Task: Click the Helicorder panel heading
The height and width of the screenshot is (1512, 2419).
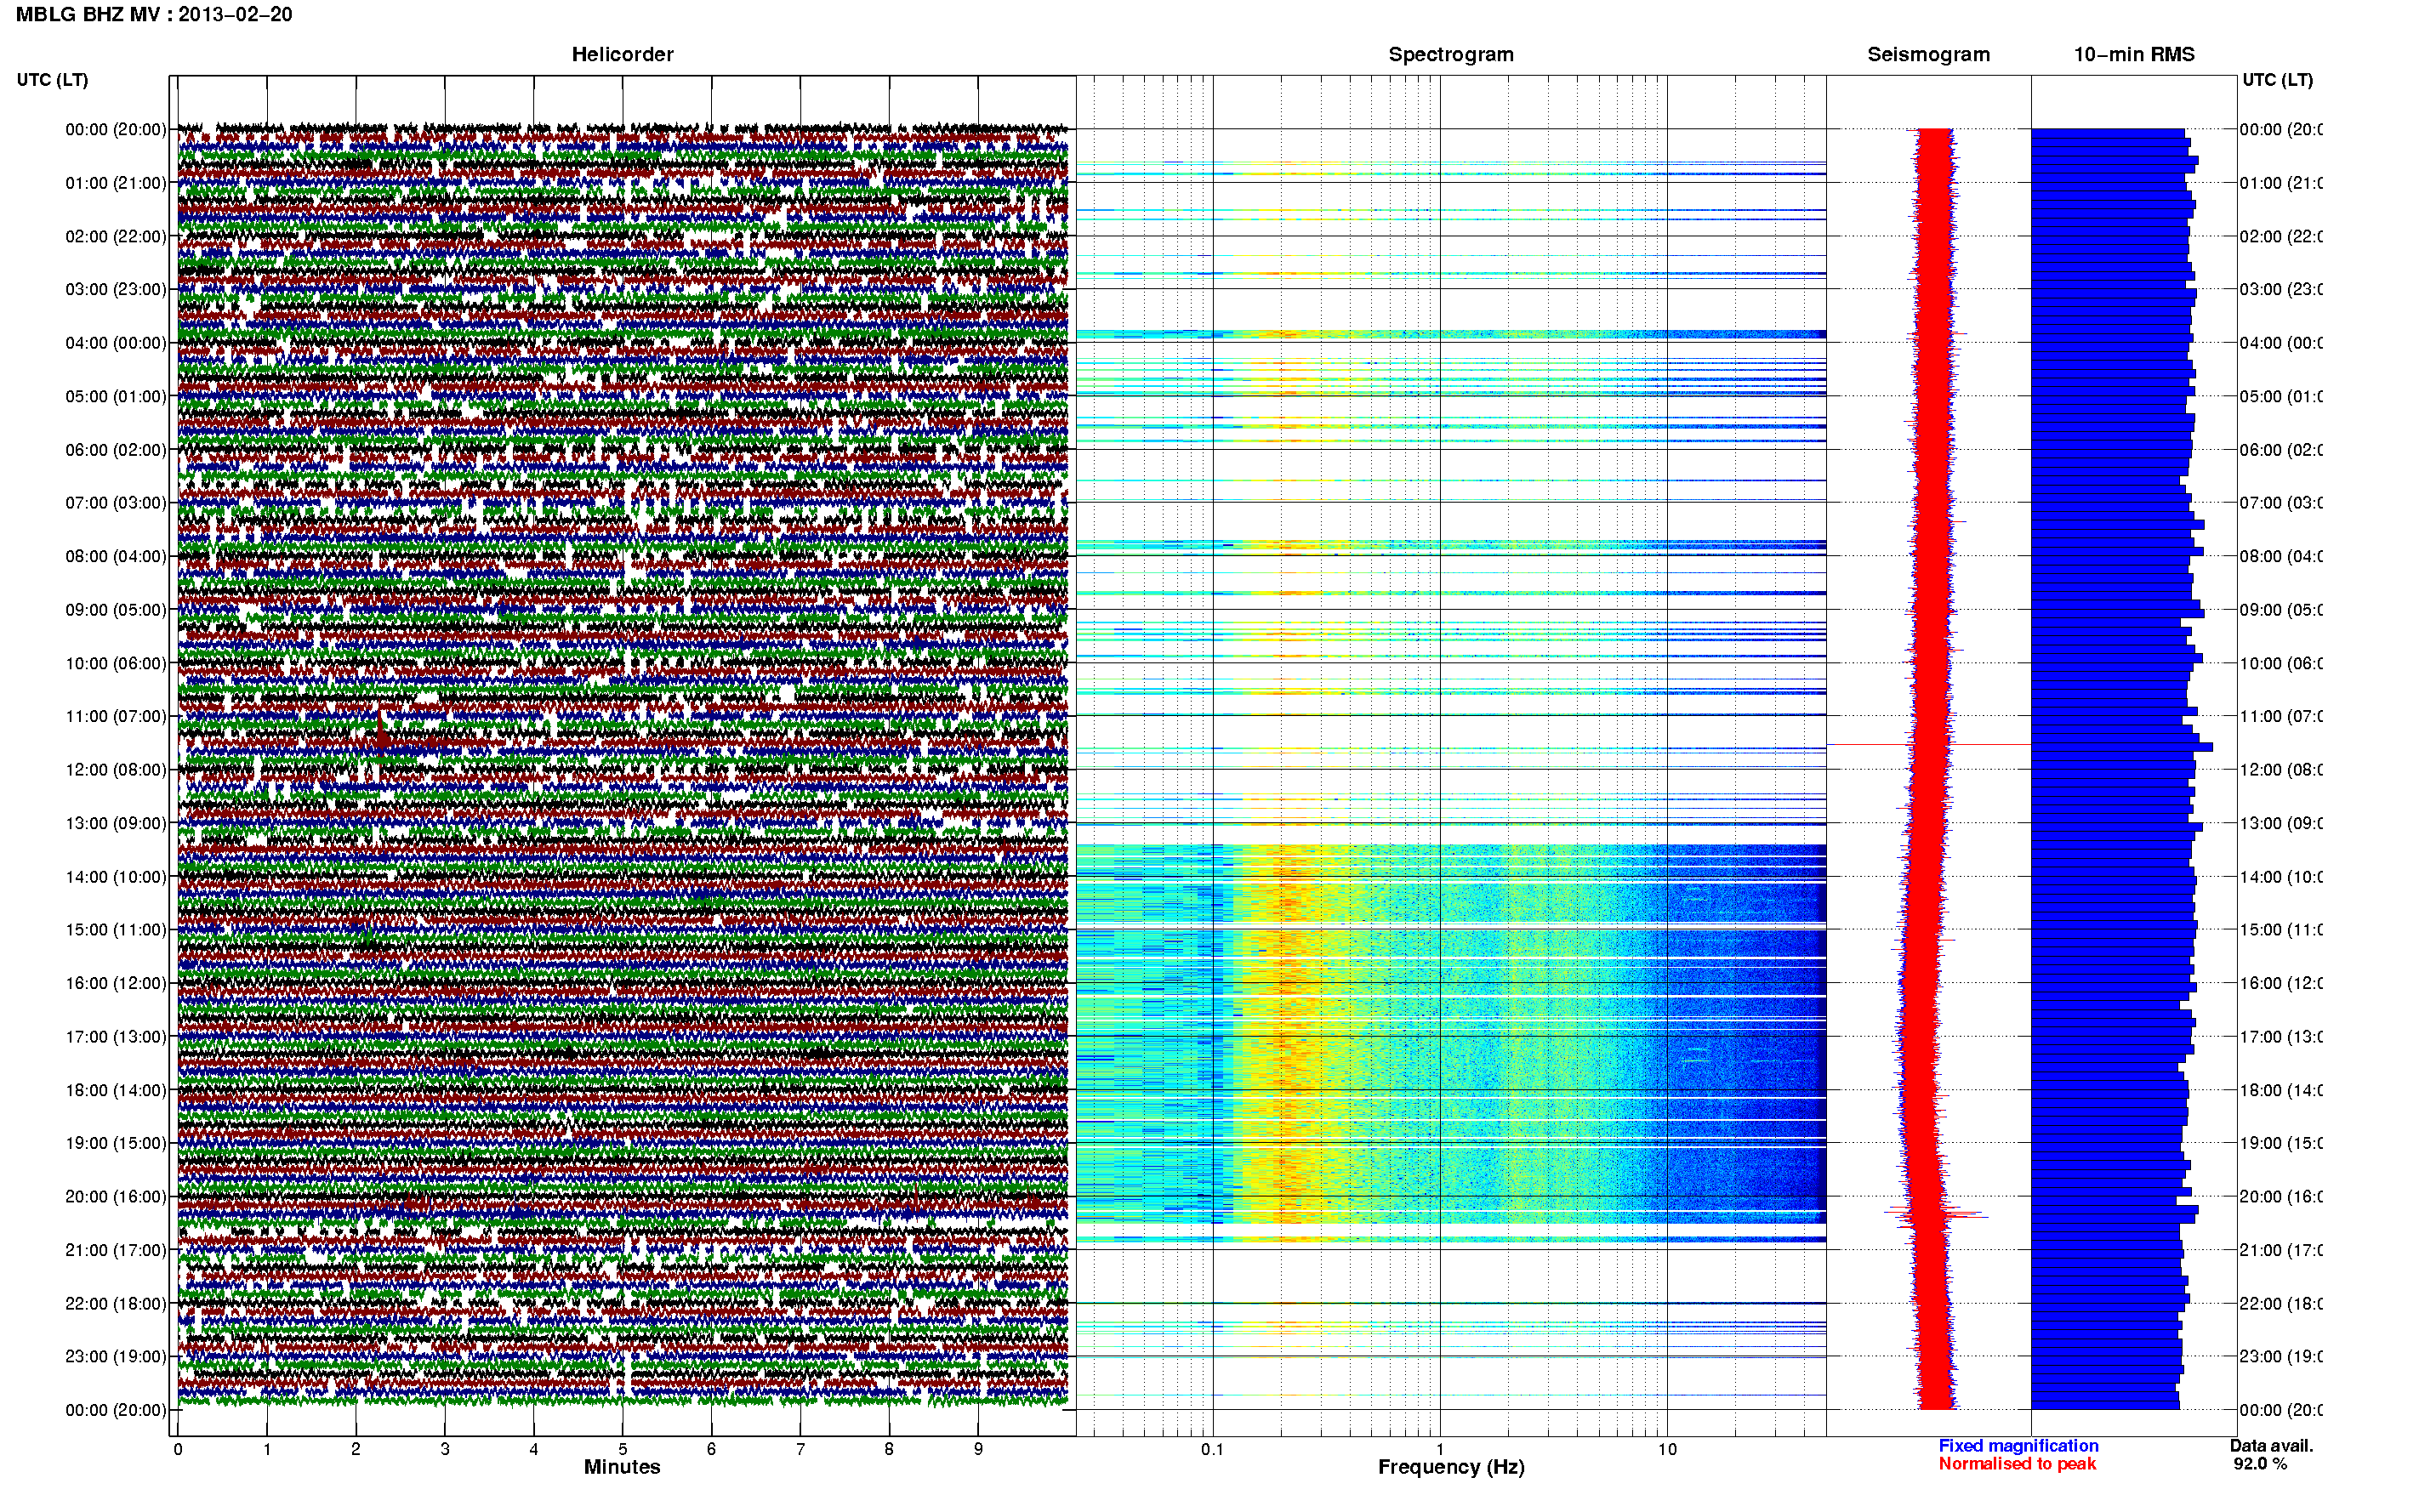Action: [622, 54]
